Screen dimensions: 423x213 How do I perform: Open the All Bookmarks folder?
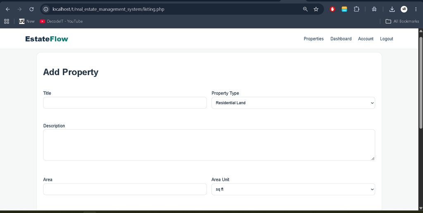pyautogui.click(x=402, y=21)
